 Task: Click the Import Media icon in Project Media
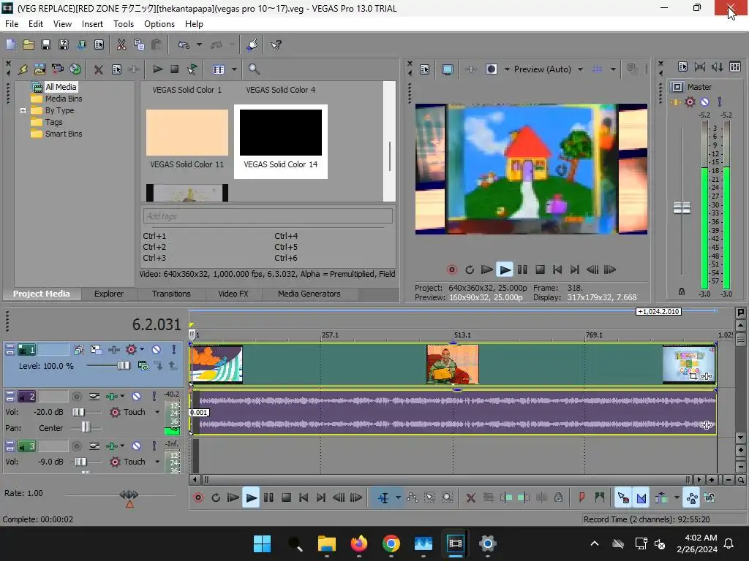pos(23,69)
